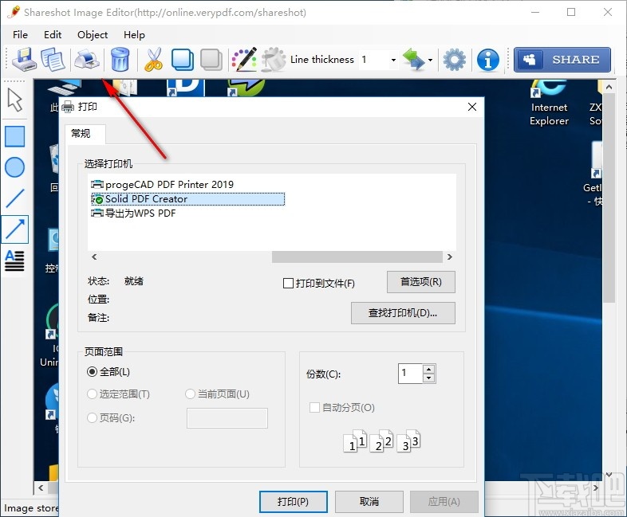Select the 当前页面(U) radio button
The width and height of the screenshot is (627, 517).
(x=191, y=394)
